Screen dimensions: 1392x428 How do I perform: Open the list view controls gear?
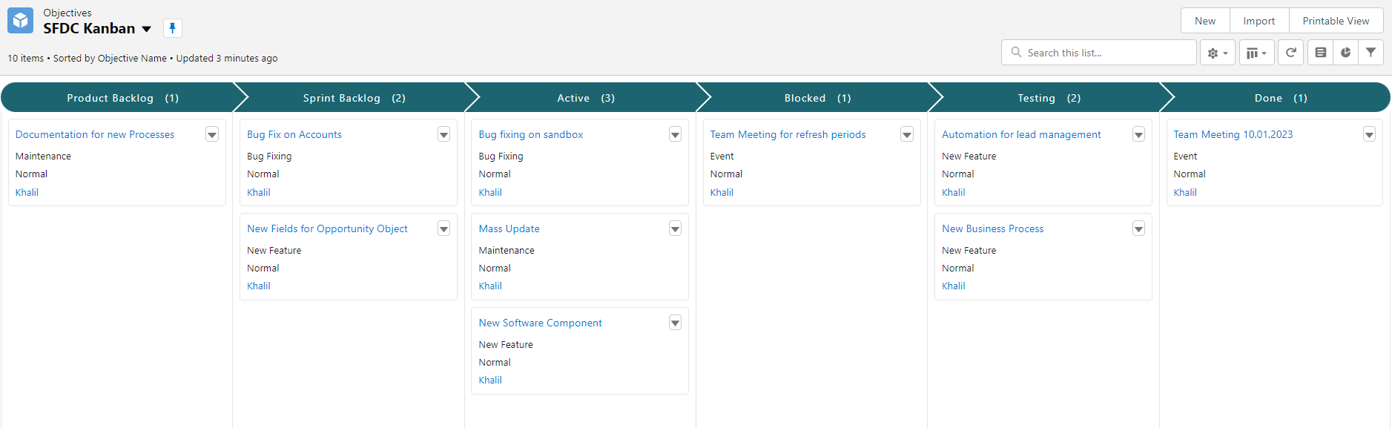[1217, 53]
